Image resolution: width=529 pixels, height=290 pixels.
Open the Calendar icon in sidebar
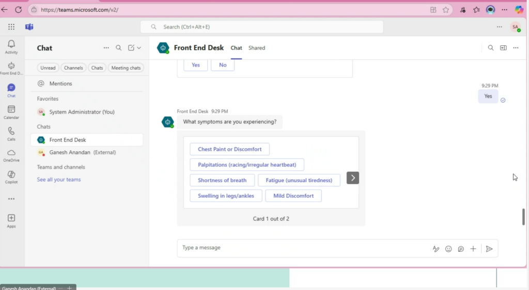point(11,112)
